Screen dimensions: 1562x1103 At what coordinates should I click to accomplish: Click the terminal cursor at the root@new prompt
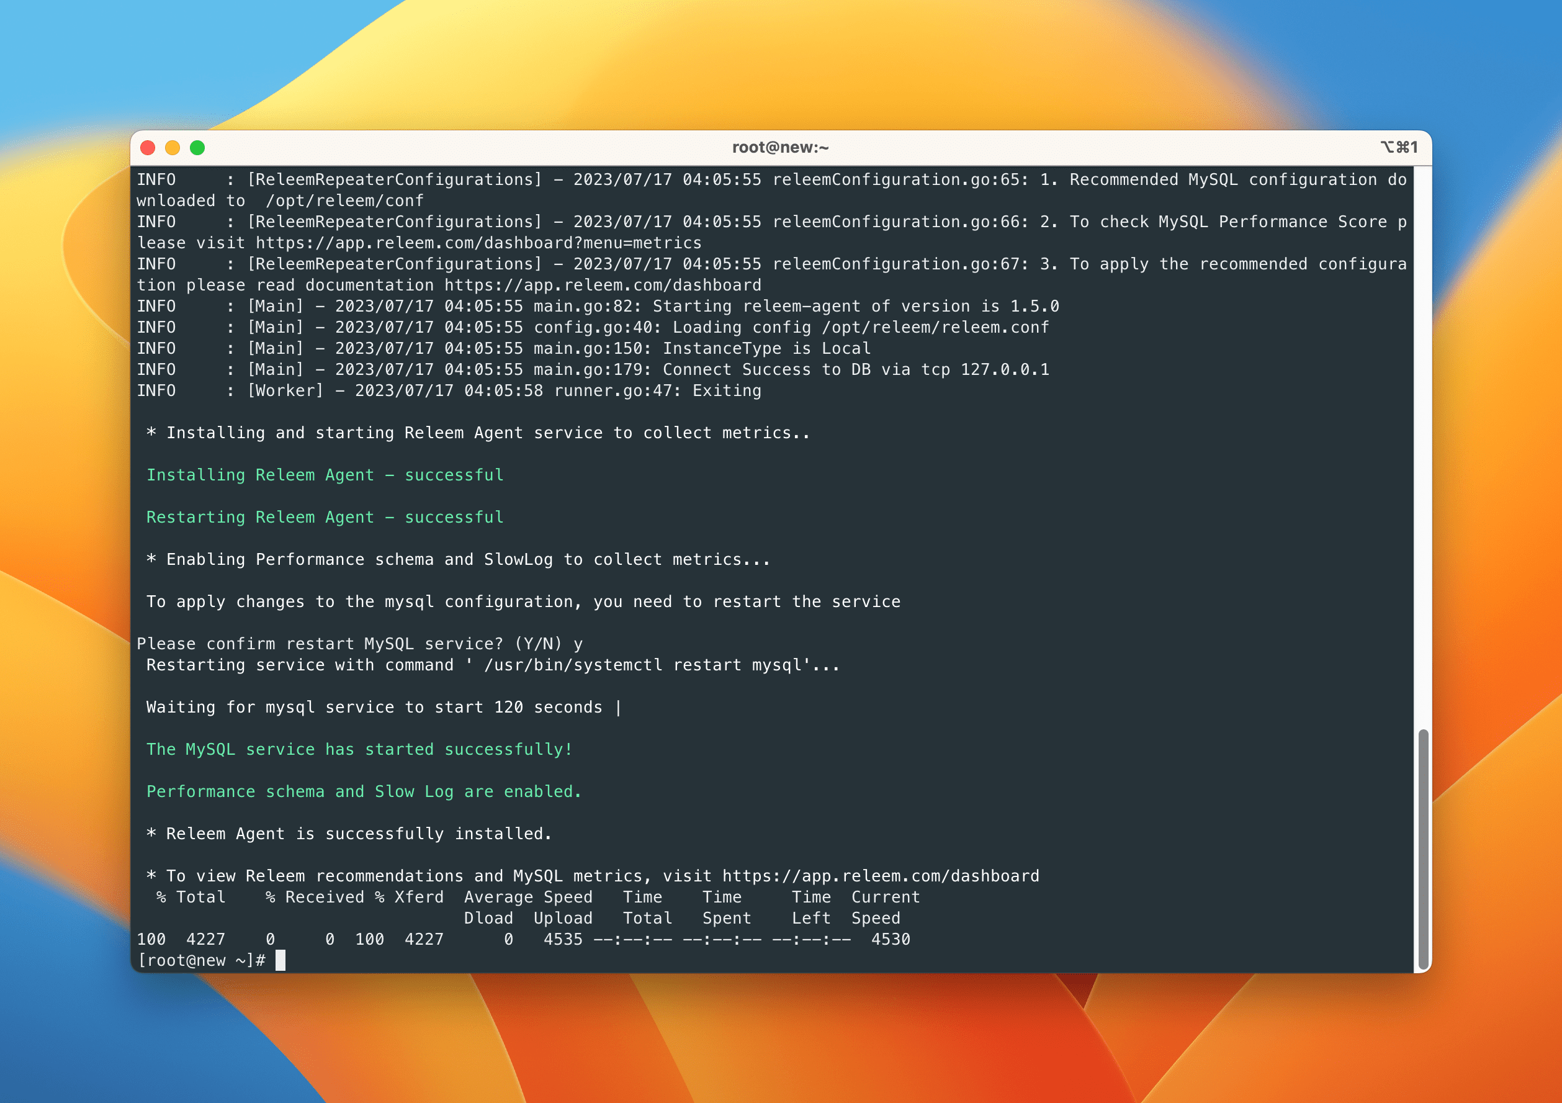point(281,960)
